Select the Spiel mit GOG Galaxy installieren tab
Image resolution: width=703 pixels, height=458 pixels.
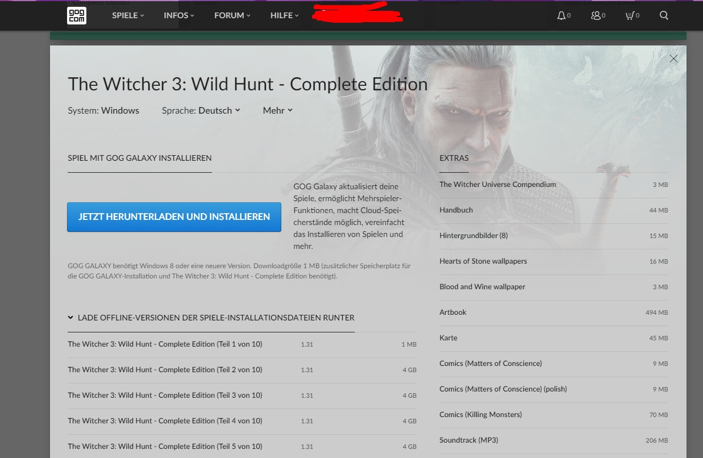tap(140, 158)
